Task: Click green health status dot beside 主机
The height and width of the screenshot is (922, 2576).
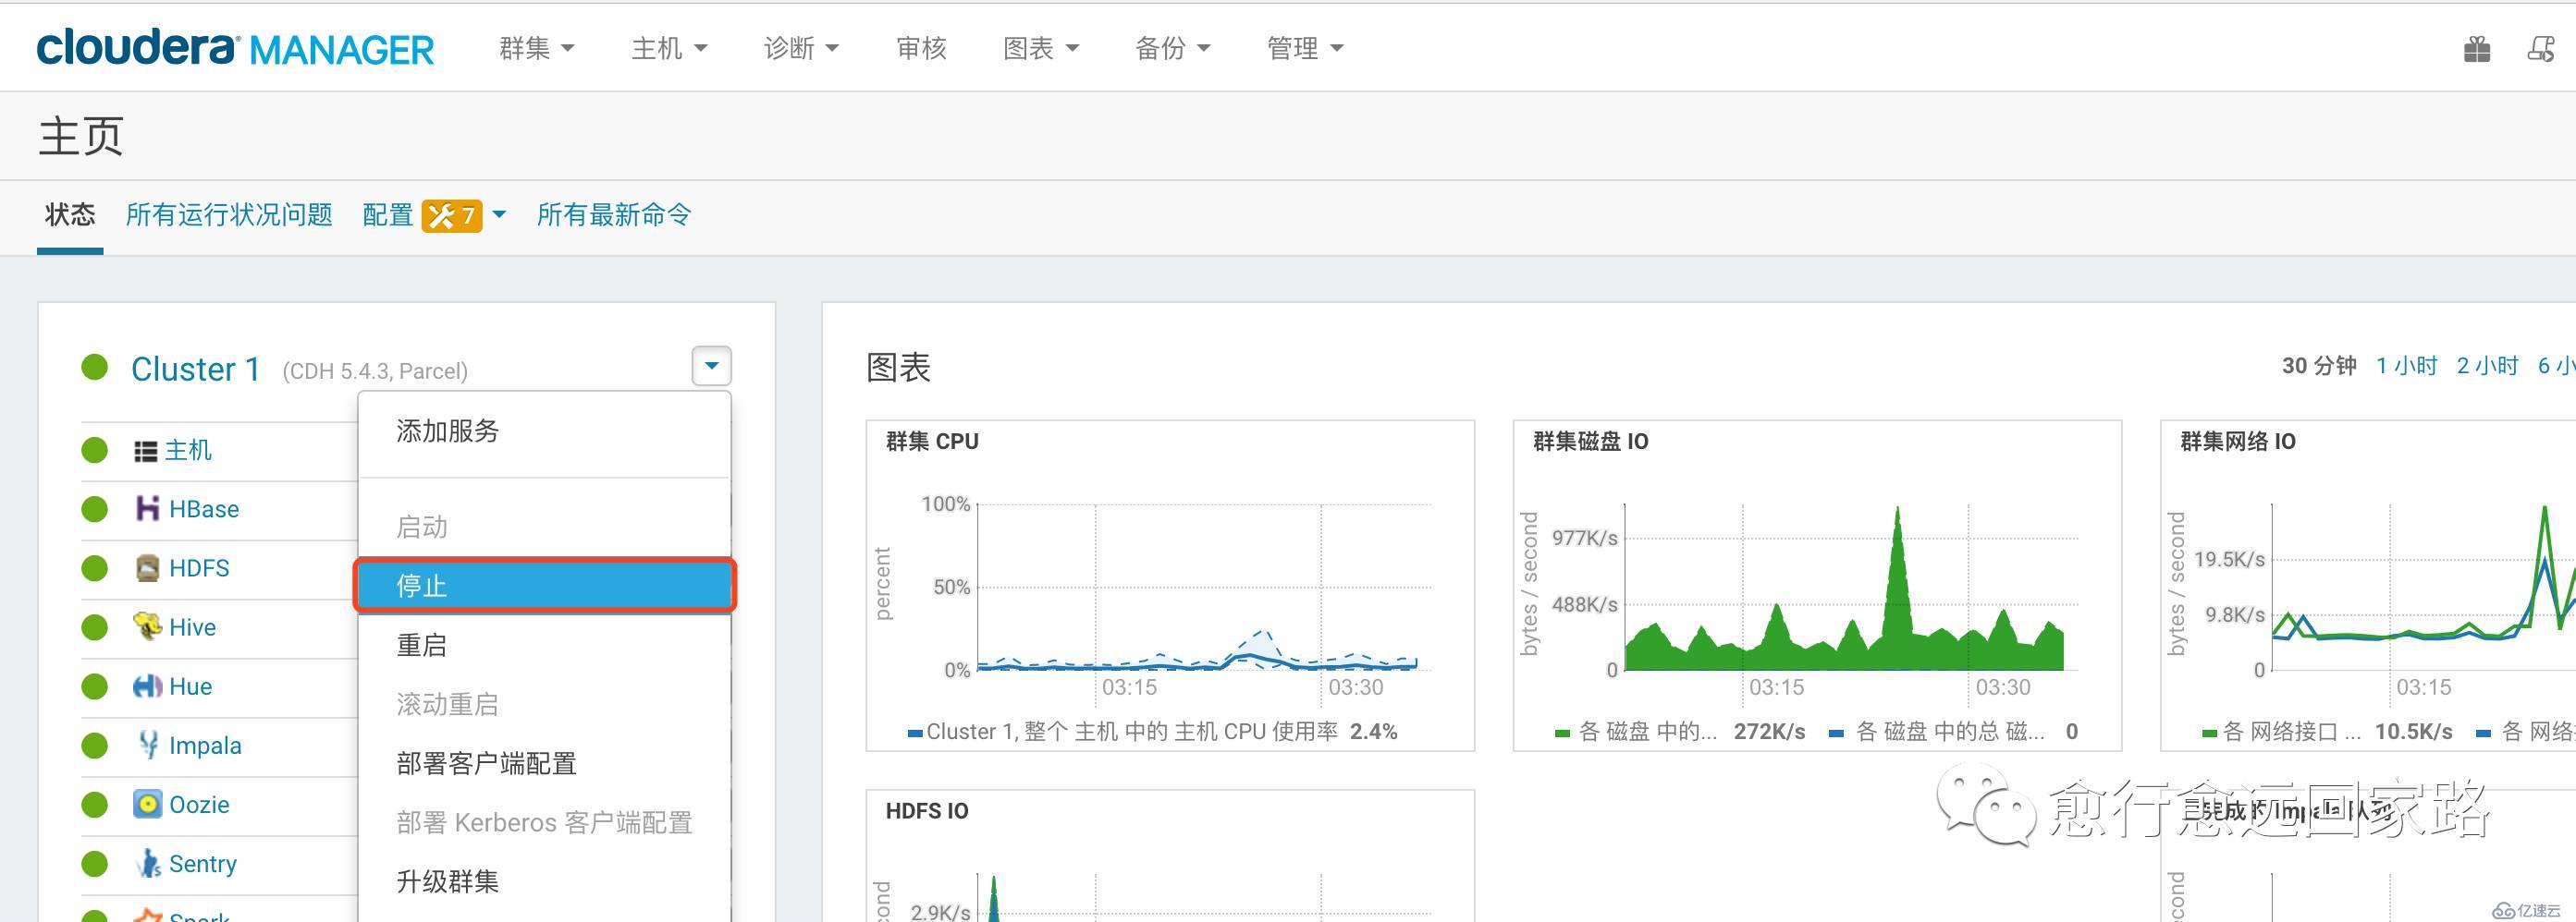Action: [95, 450]
